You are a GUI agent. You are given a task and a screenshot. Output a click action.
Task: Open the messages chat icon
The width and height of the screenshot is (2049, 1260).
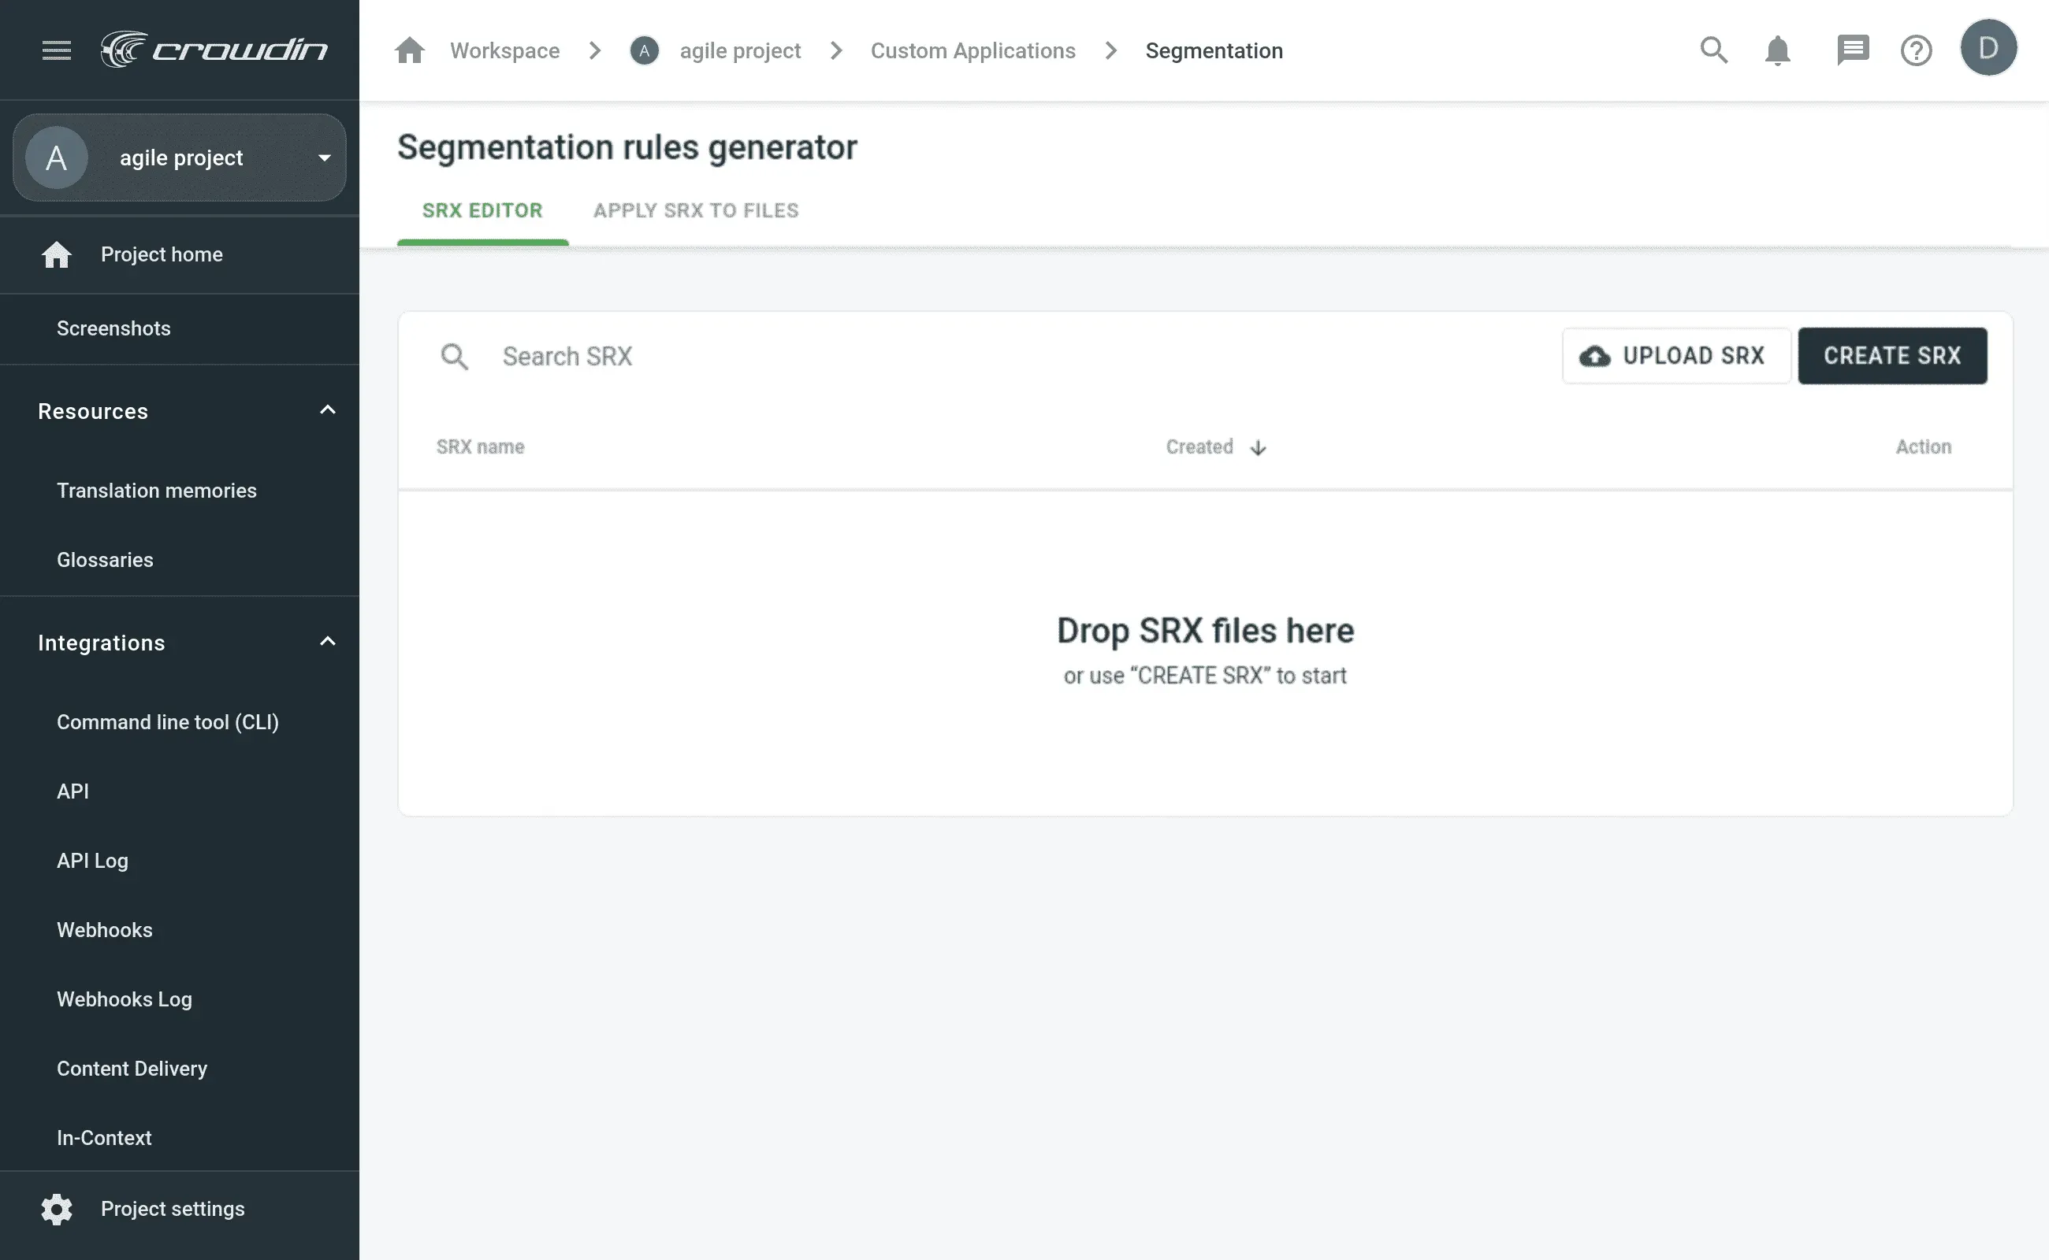(x=1853, y=50)
